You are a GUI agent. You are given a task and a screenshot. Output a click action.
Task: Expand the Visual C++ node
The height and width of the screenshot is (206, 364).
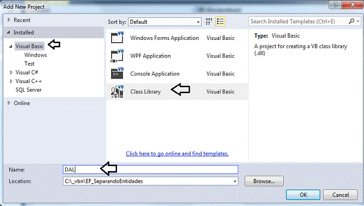pyautogui.click(x=11, y=81)
